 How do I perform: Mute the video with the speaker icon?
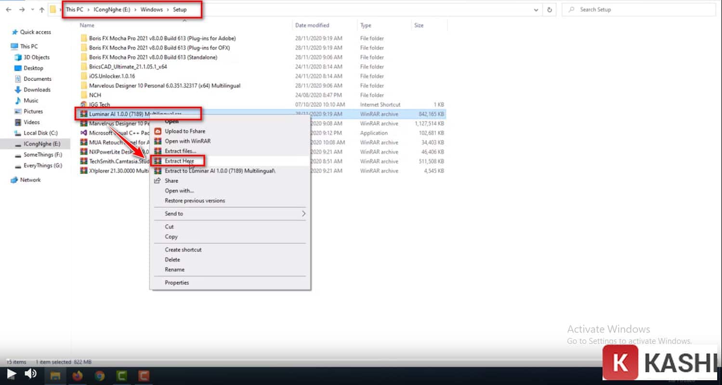(31, 374)
